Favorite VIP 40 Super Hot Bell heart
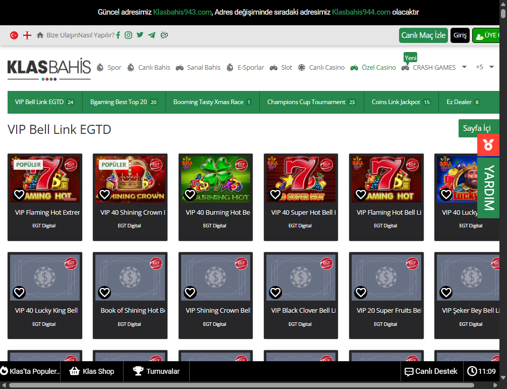 pyautogui.click(x=275, y=194)
